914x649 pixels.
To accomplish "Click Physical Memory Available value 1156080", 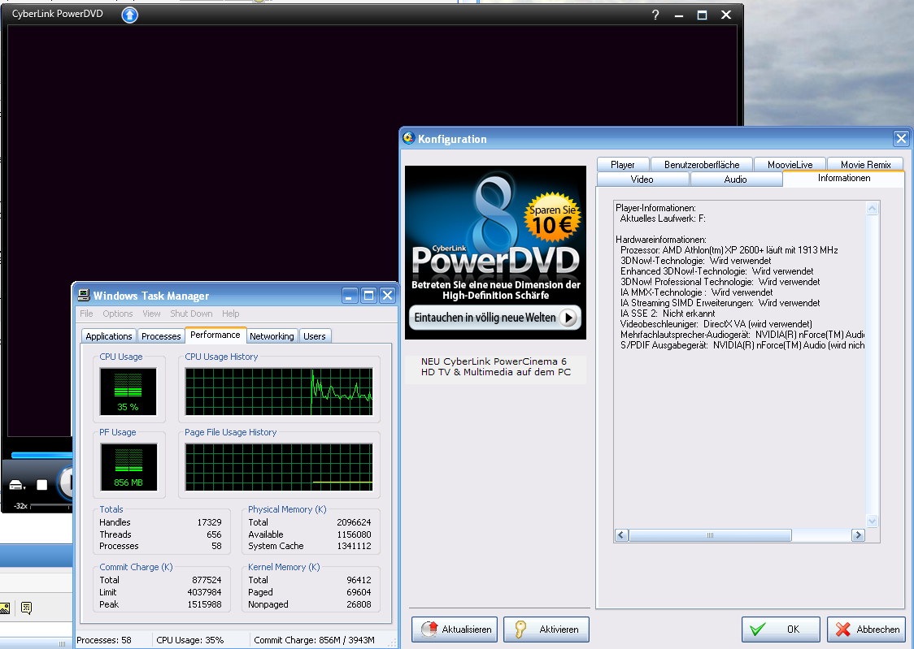I will click(x=354, y=534).
